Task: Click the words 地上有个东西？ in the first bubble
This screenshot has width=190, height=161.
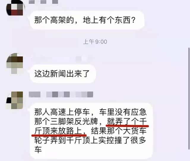Action: pyautogui.click(x=109, y=20)
